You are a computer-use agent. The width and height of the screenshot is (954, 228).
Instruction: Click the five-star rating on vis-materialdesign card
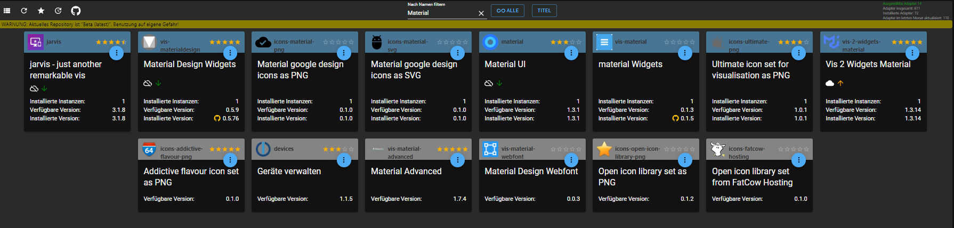coord(225,42)
